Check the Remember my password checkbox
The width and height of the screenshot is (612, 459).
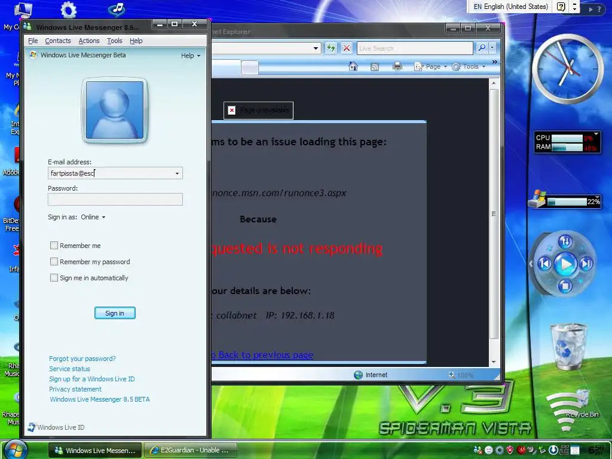54,262
